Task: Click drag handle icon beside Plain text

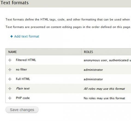Action: (x=10, y=89)
